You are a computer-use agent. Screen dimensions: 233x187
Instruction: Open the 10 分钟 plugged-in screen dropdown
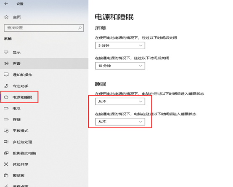coord(120,66)
